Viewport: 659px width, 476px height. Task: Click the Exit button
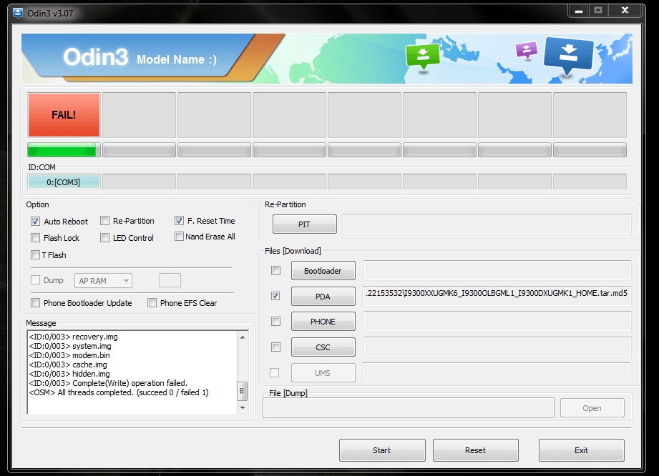(582, 450)
